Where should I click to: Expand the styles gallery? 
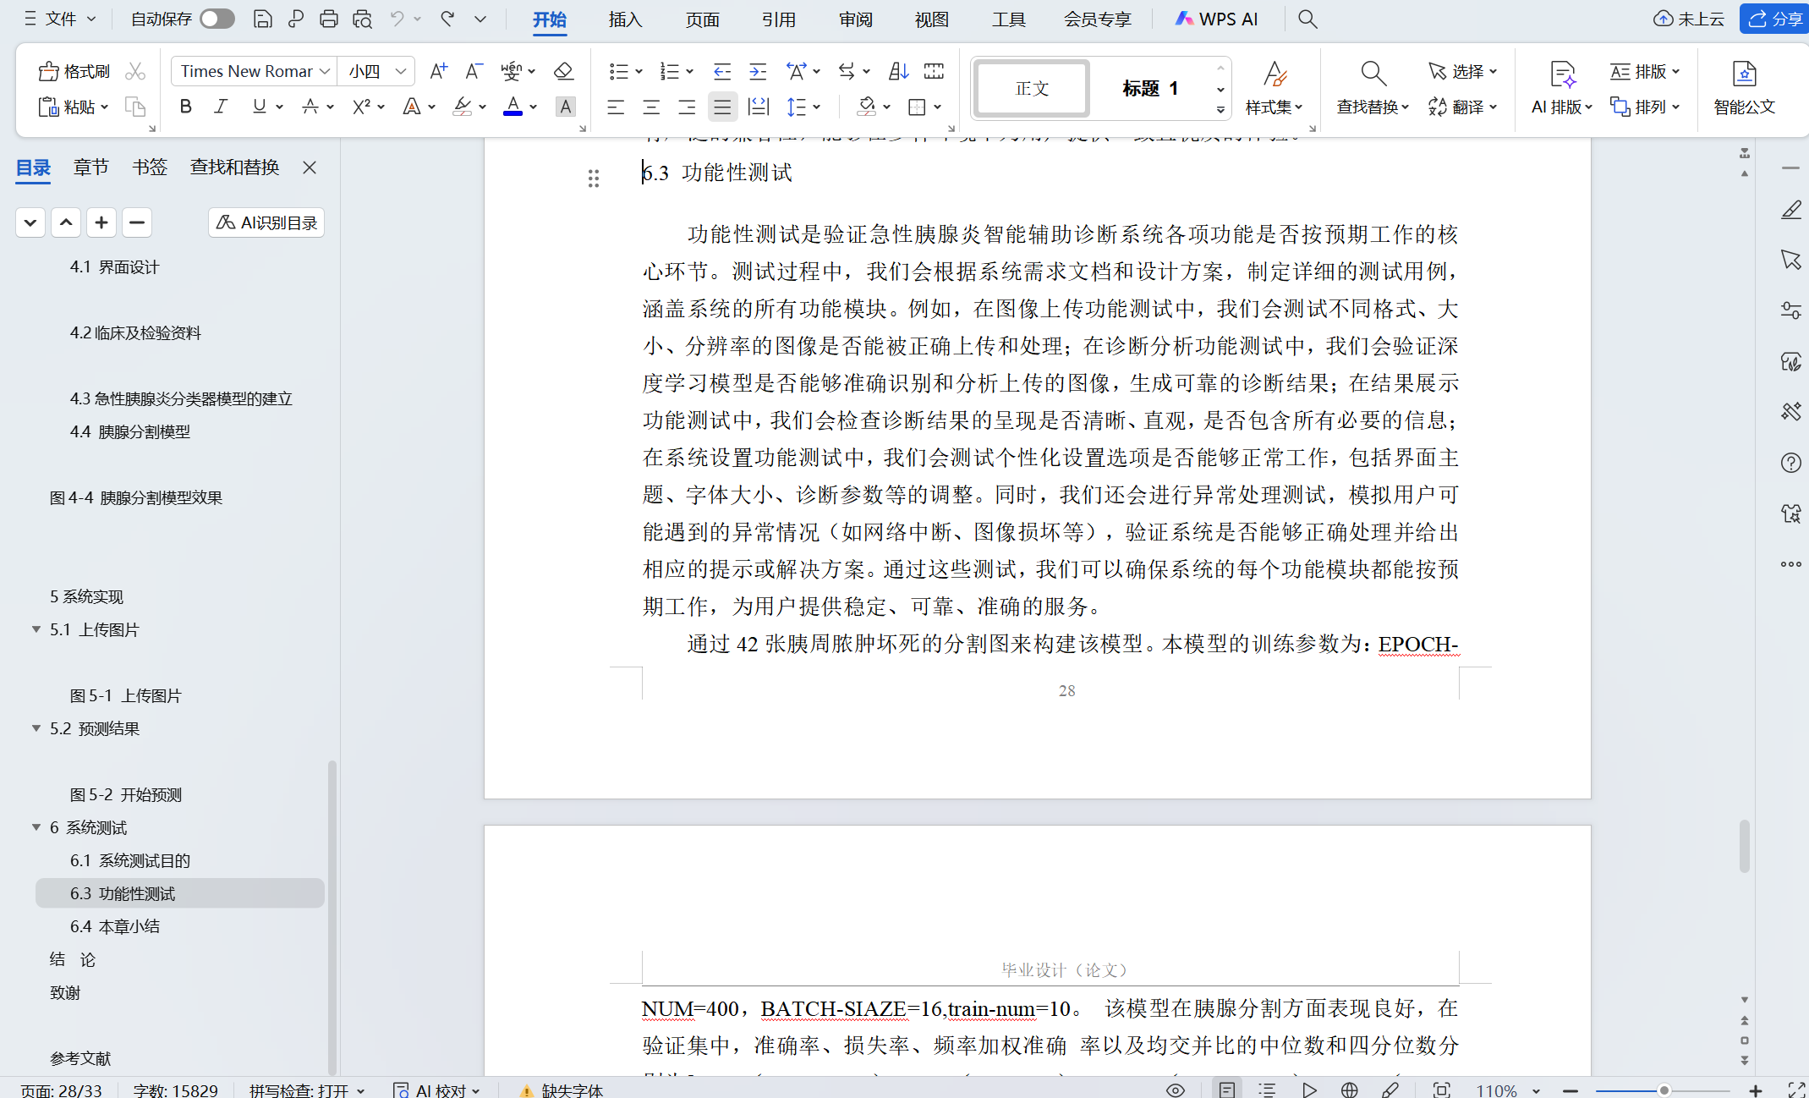pos(1220,109)
